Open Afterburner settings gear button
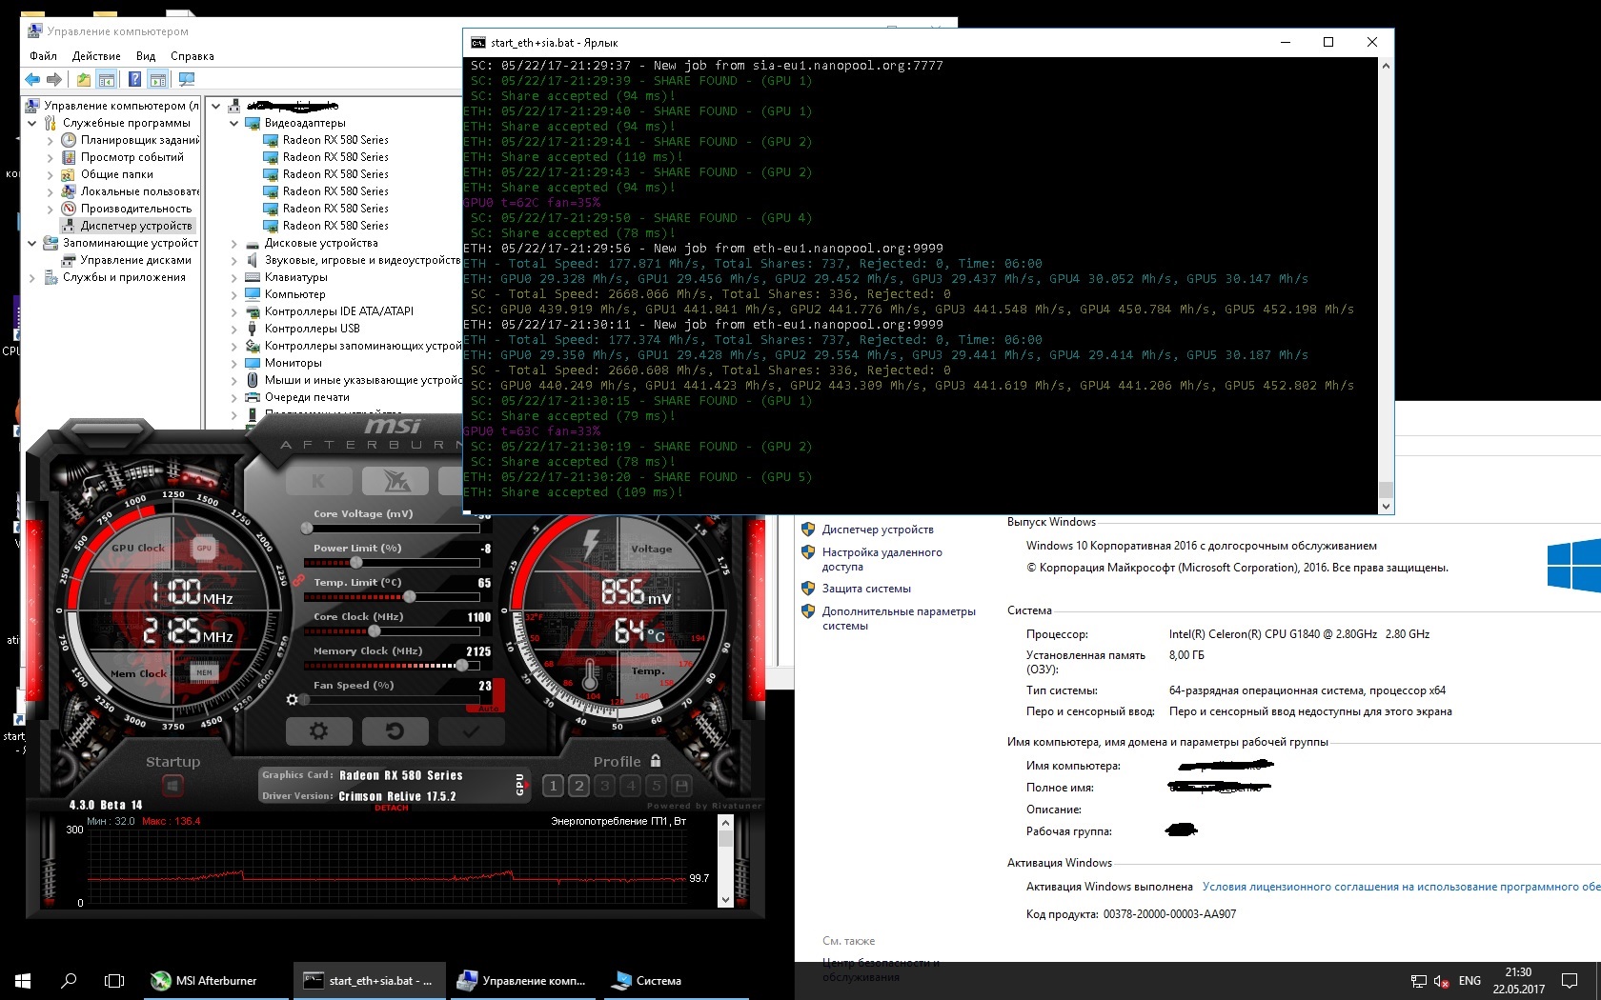This screenshot has width=1601, height=1000. [318, 731]
